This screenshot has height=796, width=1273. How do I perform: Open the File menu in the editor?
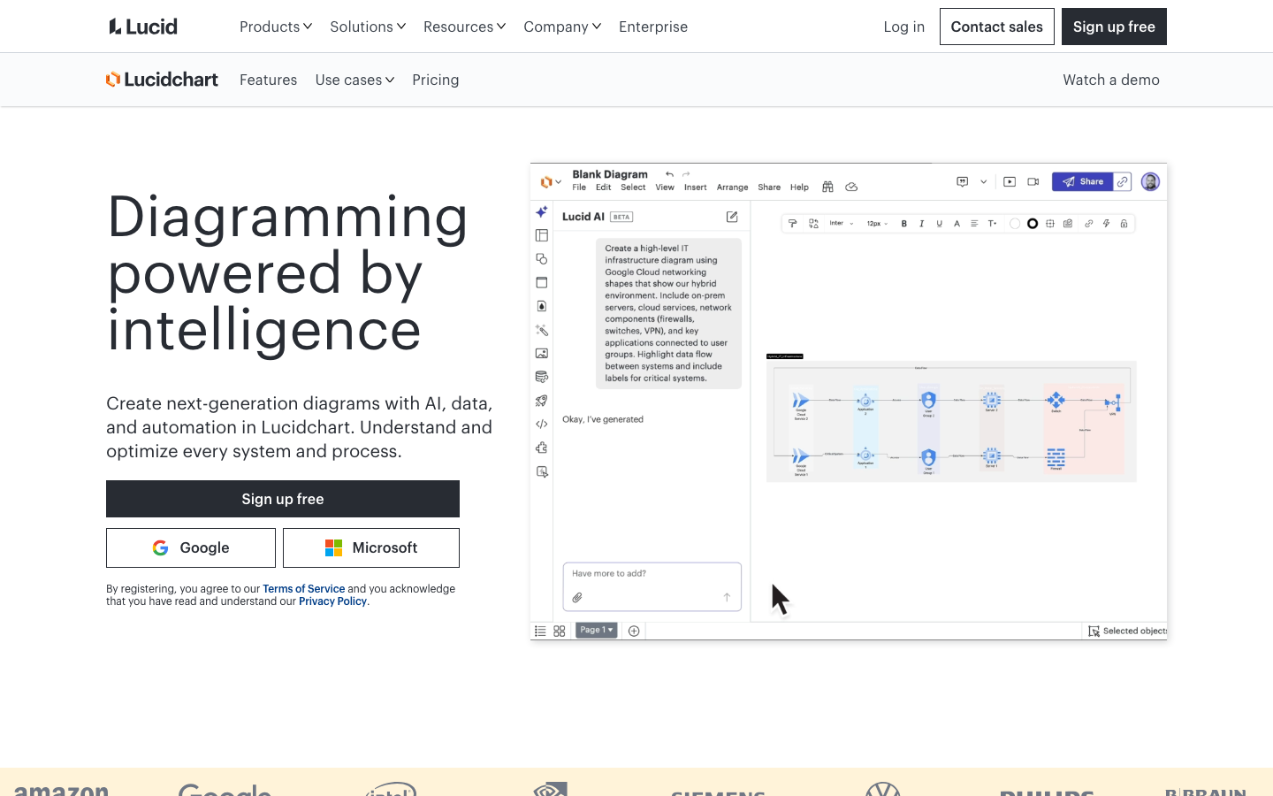[579, 188]
